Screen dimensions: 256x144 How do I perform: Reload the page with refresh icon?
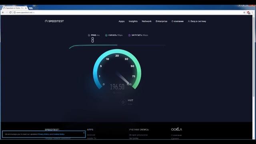[x=10, y=12]
